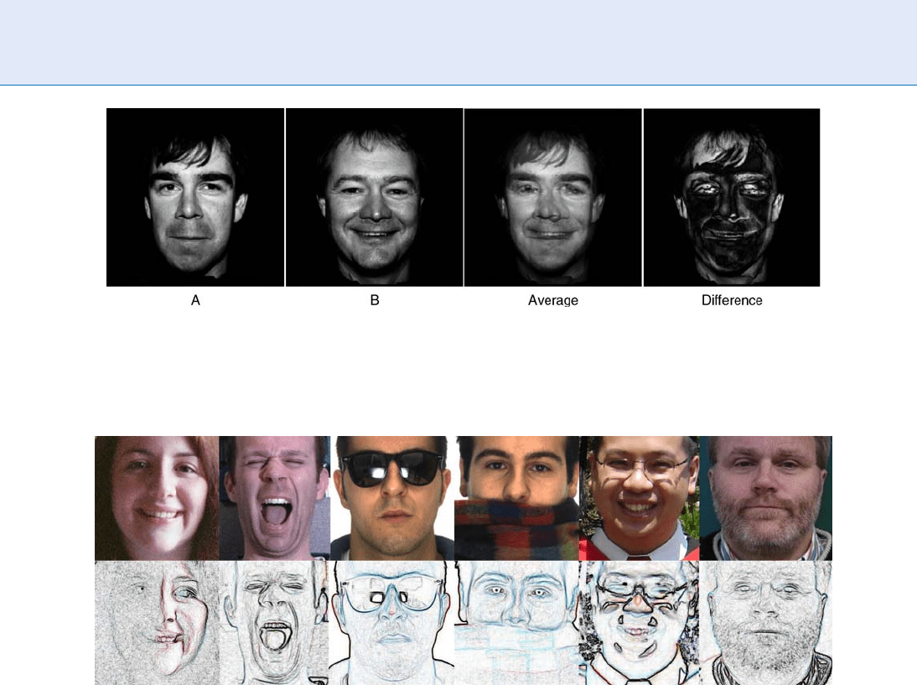Image resolution: width=917 pixels, height=685 pixels.
Task: Click the edge sketch with sunglasses outline
Action: [x=392, y=622]
